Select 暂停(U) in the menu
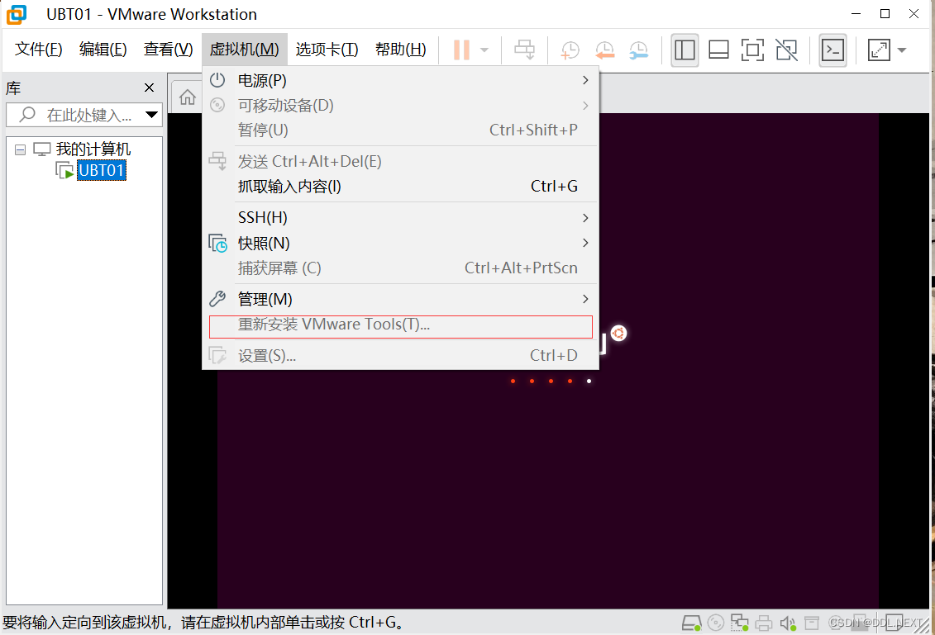Viewport: 935px width, 635px height. 400,130
